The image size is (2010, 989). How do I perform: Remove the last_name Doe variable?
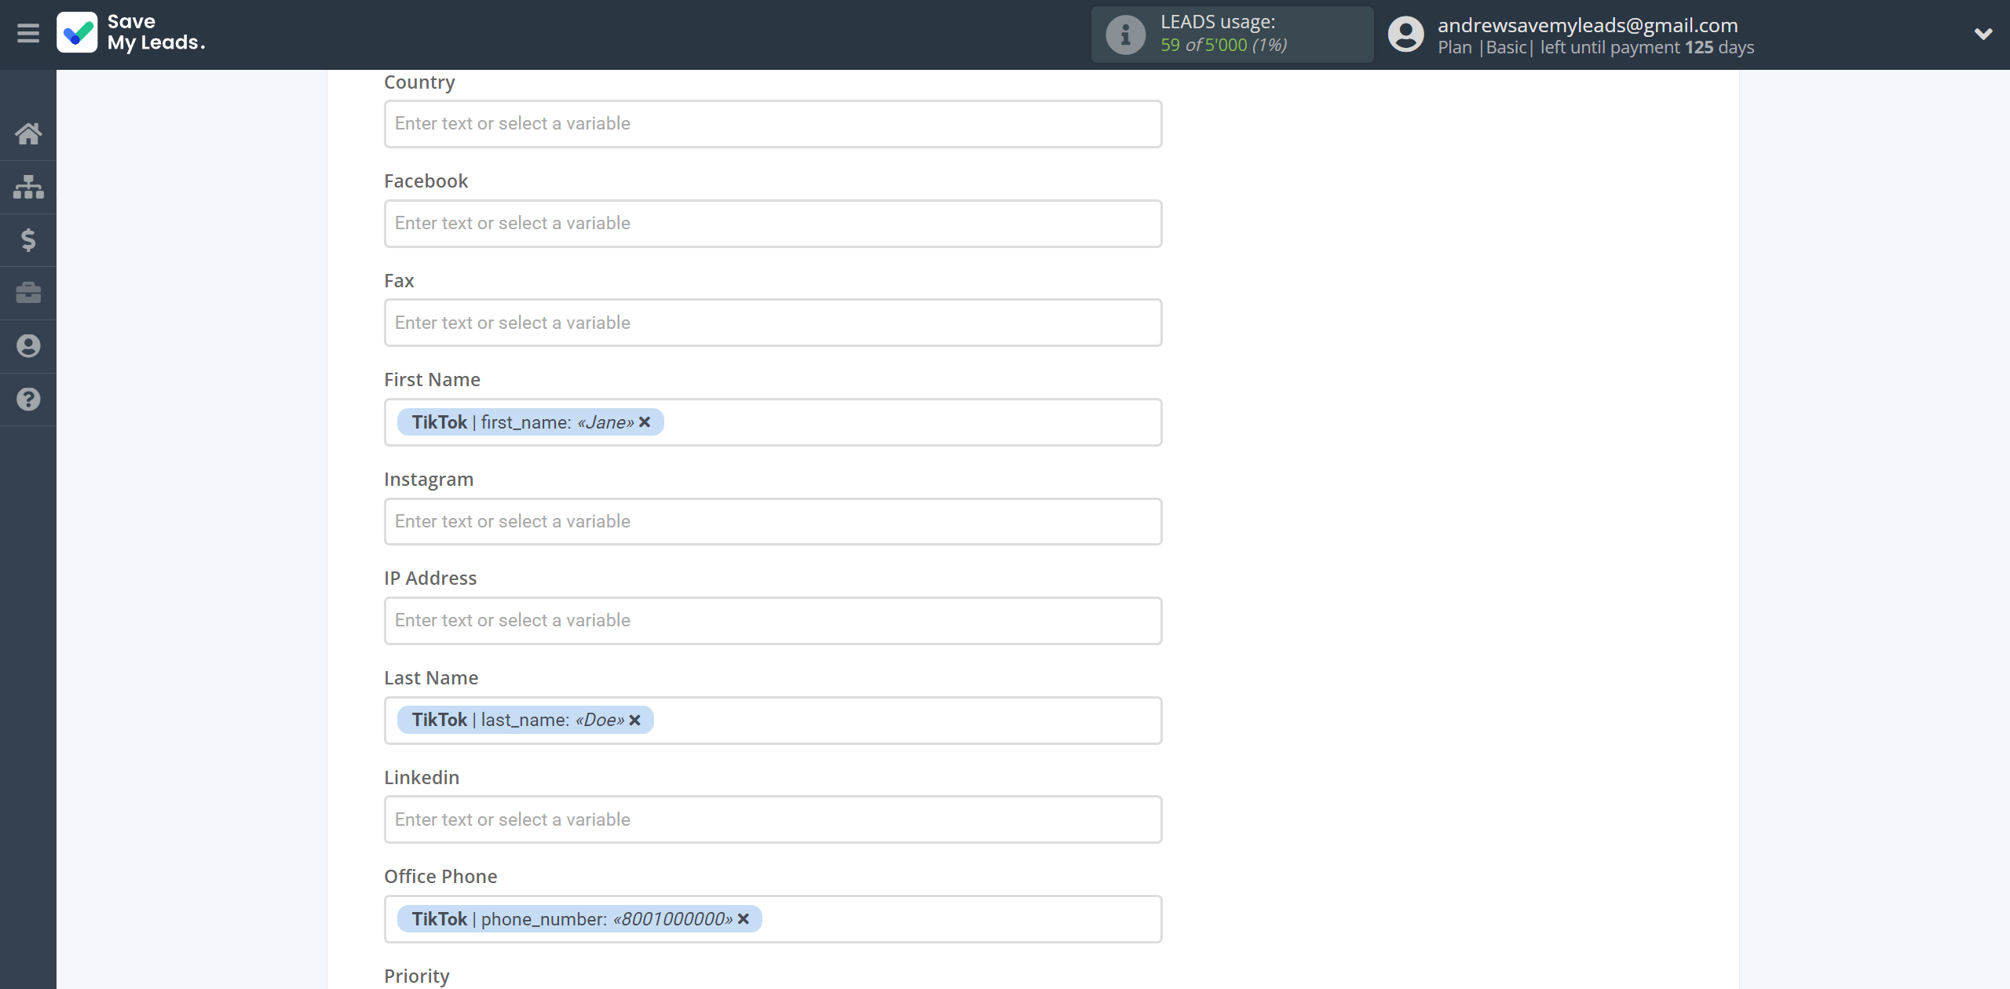pyautogui.click(x=634, y=720)
